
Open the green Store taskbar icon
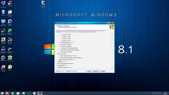(12, 93)
